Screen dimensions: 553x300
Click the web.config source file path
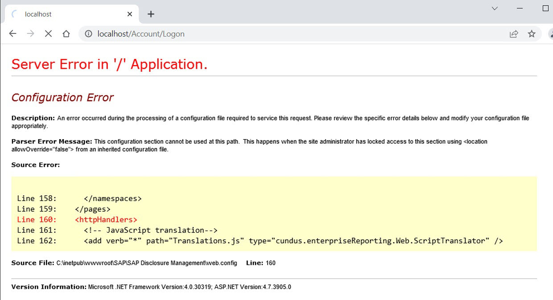147,263
